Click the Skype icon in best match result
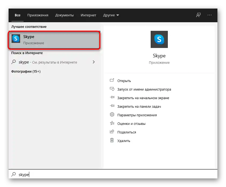Image resolution: width=226 pixels, height=187 pixels. point(16,39)
